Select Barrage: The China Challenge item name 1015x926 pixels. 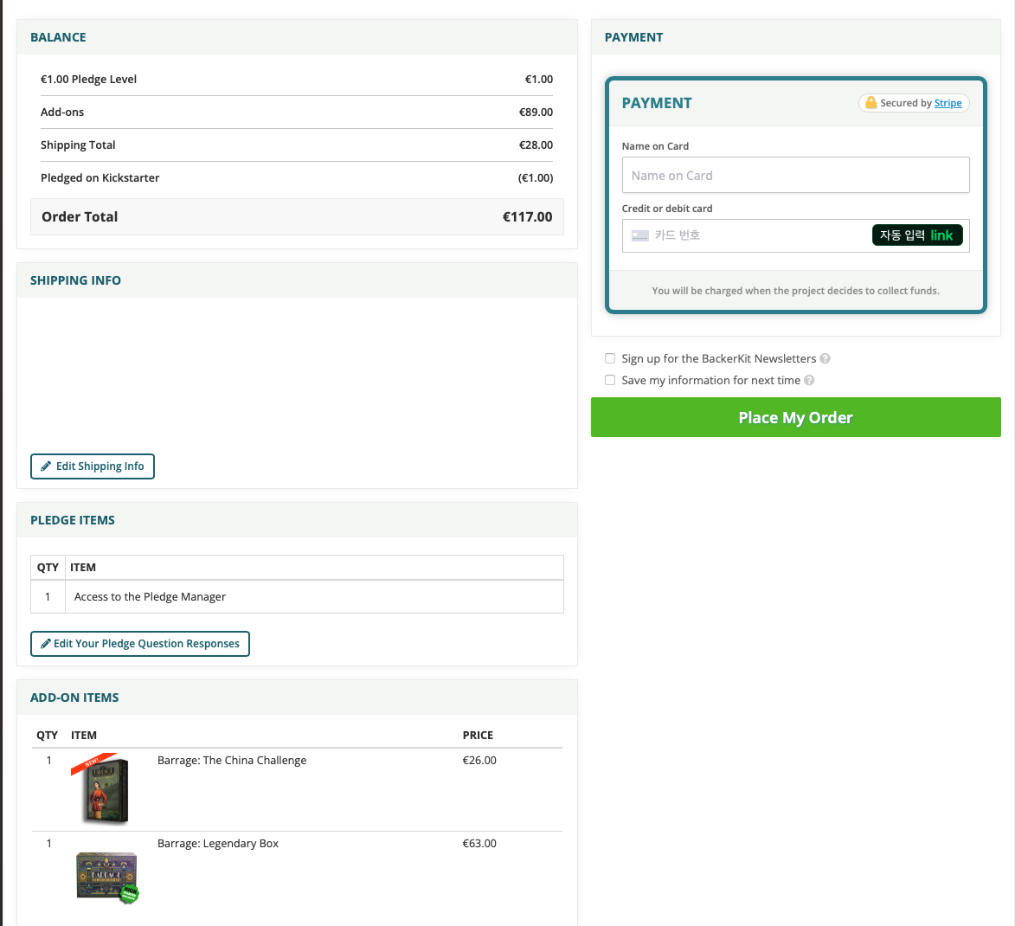[232, 760]
